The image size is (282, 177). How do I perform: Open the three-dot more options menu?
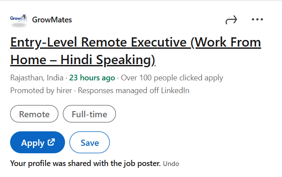coord(257,20)
